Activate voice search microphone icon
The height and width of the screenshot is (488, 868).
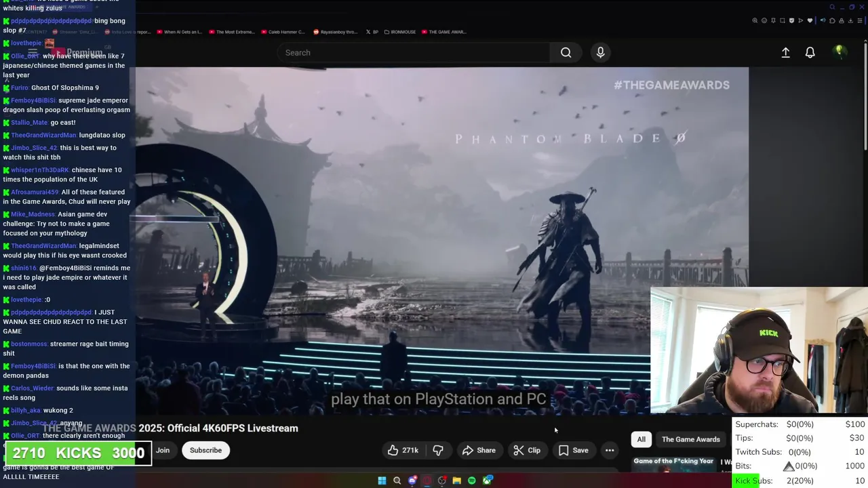(600, 52)
